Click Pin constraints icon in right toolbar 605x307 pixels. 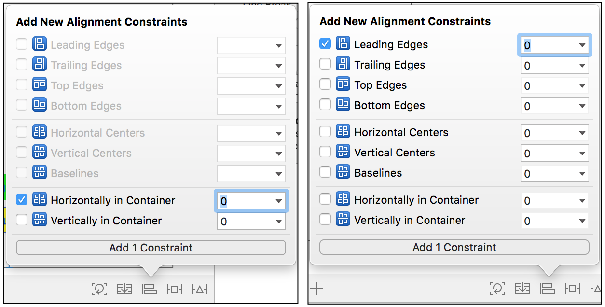click(572, 289)
